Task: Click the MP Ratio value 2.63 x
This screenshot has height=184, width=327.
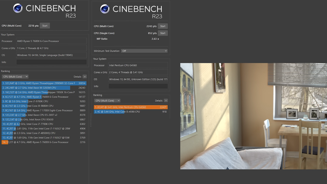Action: point(155,39)
